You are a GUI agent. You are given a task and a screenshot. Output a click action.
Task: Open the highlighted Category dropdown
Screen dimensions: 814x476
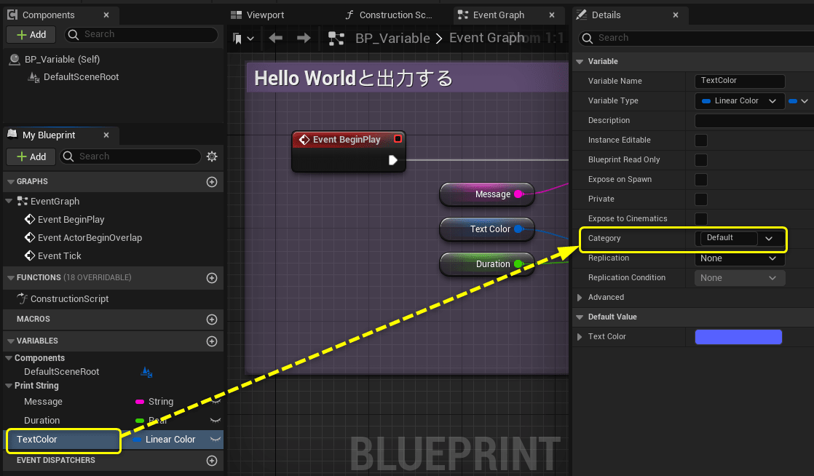740,239
